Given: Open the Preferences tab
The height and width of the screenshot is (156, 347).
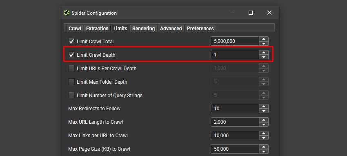Looking at the screenshot, I should [200, 29].
